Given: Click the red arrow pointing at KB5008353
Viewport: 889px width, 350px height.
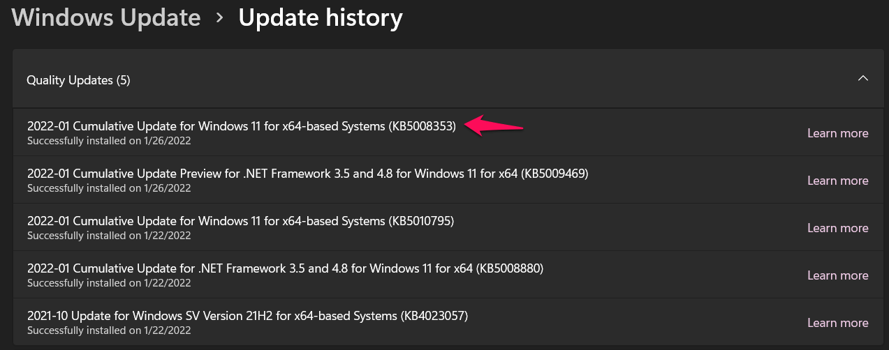Looking at the screenshot, I should pyautogui.click(x=494, y=126).
